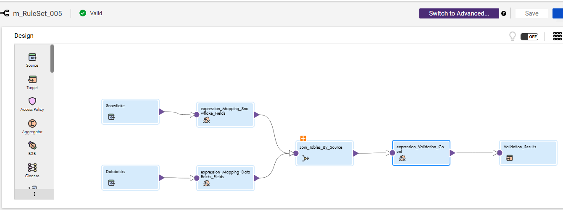Open help icon next to Switch to Advanced

pyautogui.click(x=503, y=13)
